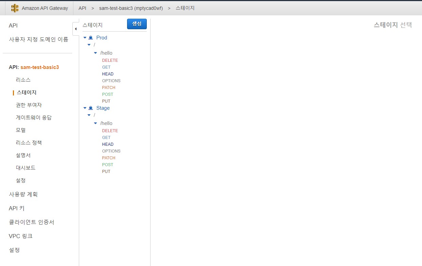Select 스테이지 in sidebar
The width and height of the screenshot is (422, 266).
[x=27, y=92]
